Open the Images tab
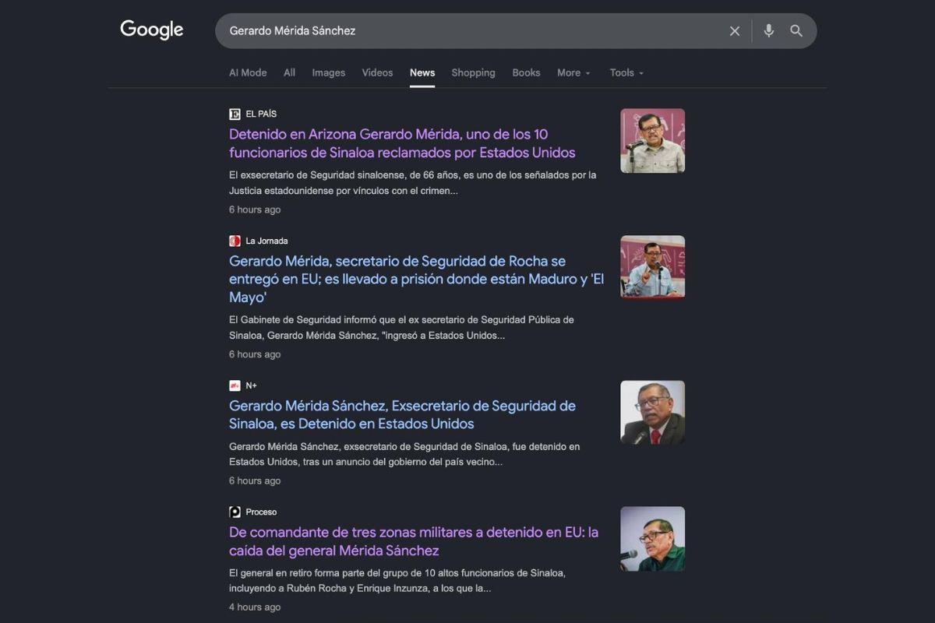Viewport: 935px width, 623px height. point(329,72)
